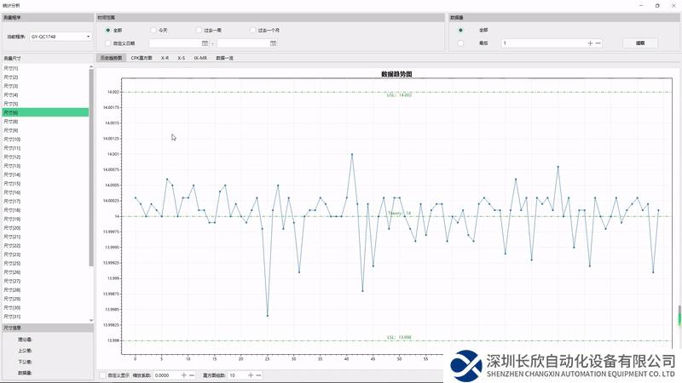
Task: Select the 最后 data amount radio button
Action: tap(461, 43)
